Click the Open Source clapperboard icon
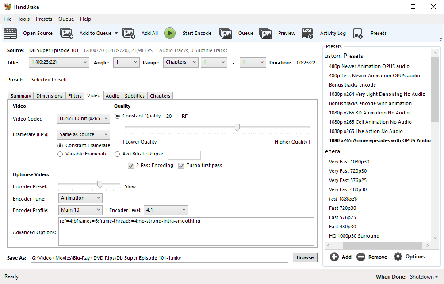444x284 pixels. tap(10, 34)
